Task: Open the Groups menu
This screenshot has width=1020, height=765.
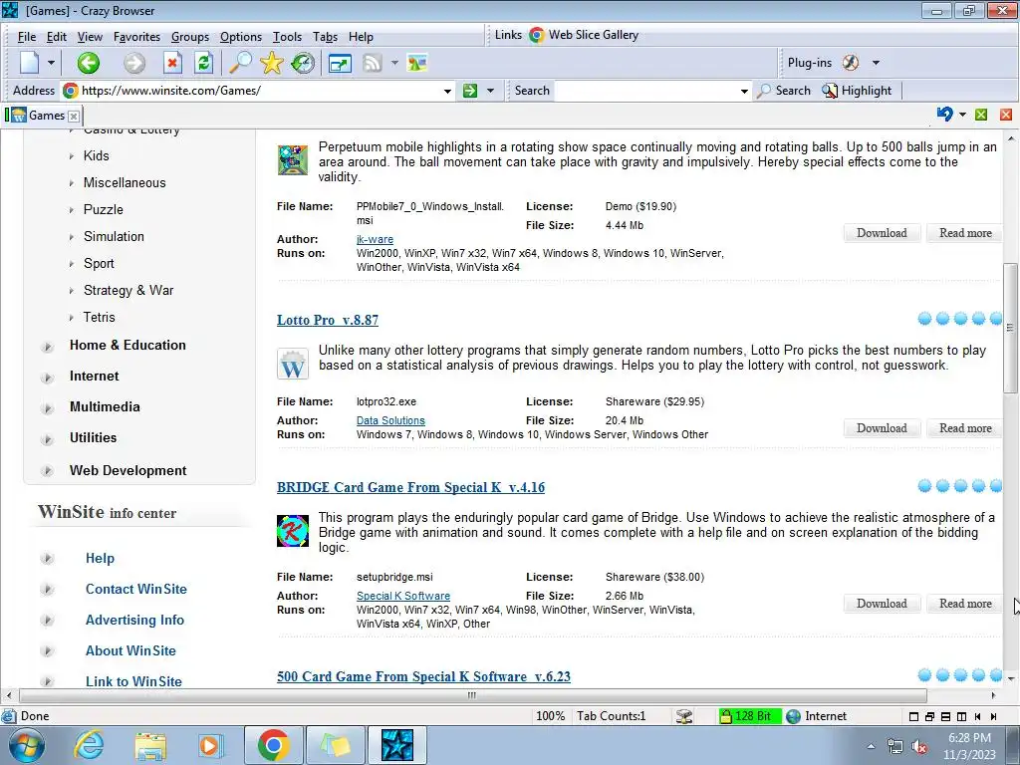Action: (190, 37)
